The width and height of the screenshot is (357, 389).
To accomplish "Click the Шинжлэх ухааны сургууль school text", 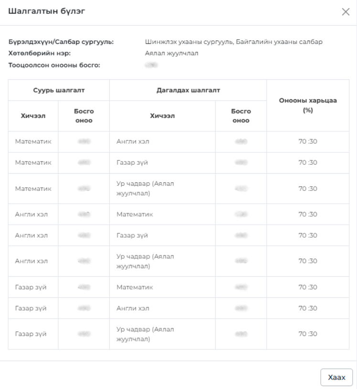I will pyautogui.click(x=189, y=42).
